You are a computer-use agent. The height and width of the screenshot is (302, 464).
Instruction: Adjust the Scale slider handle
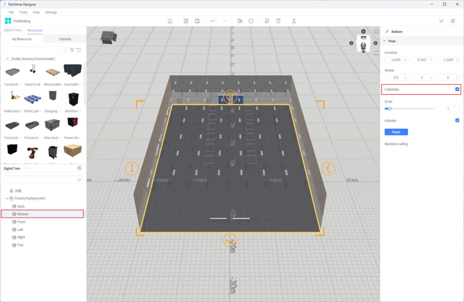(x=389, y=109)
